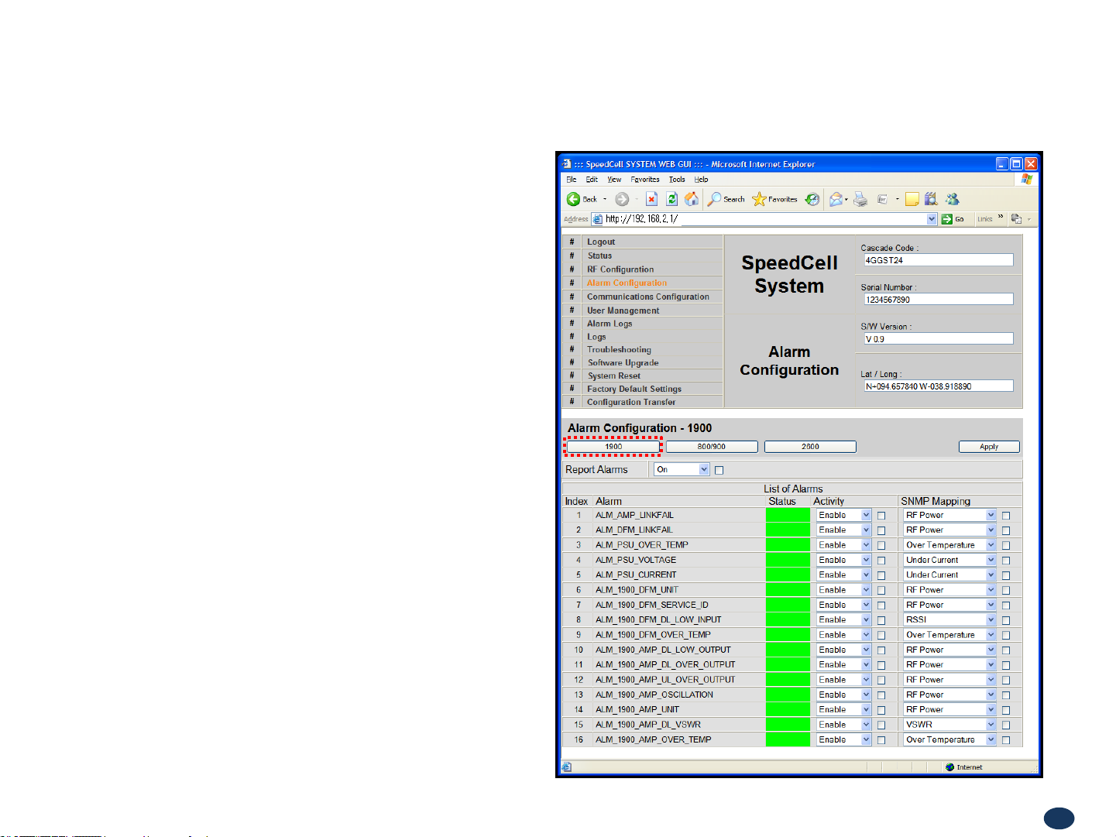This screenshot has height=837, width=1116.
Task: Open the Communications Configuration link
Action: [x=648, y=297]
